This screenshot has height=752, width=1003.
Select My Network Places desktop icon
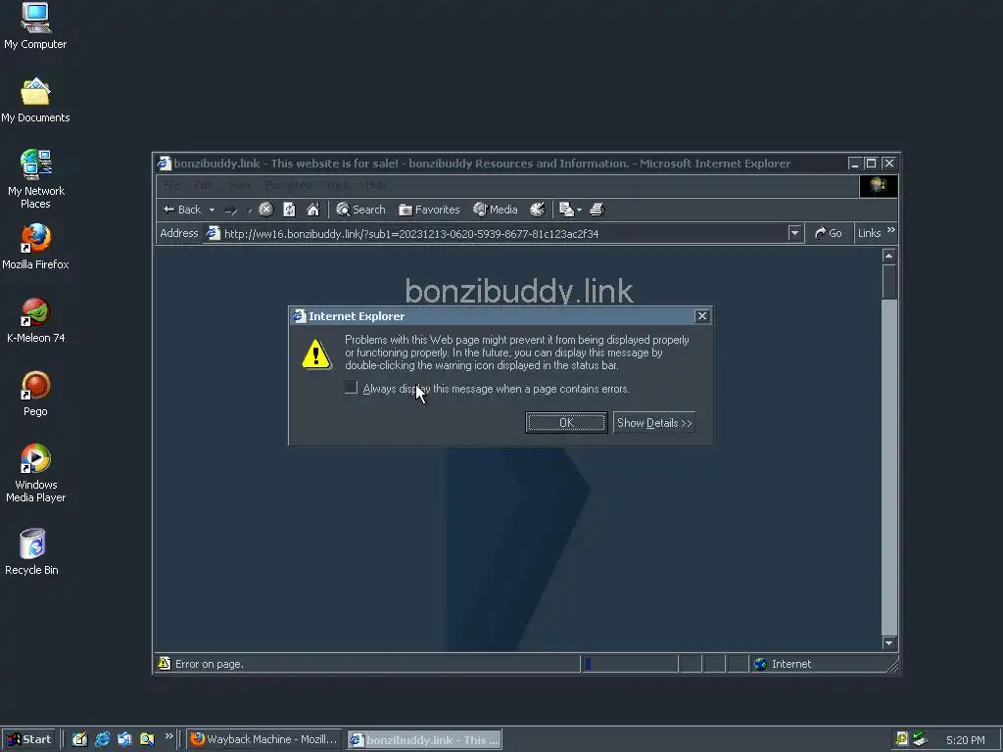36,179
